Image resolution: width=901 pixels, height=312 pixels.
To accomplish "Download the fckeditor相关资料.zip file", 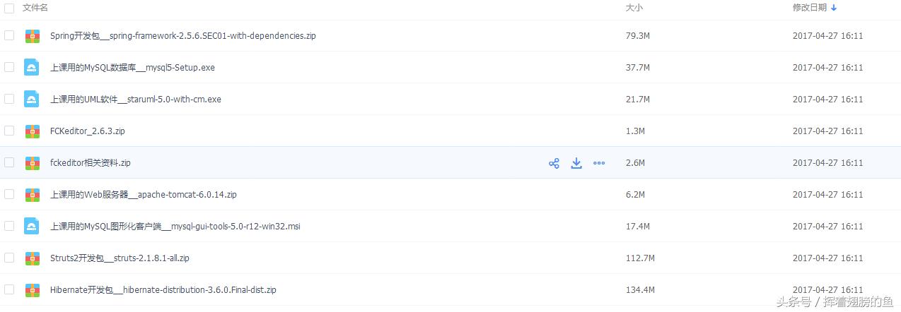I will [576, 163].
